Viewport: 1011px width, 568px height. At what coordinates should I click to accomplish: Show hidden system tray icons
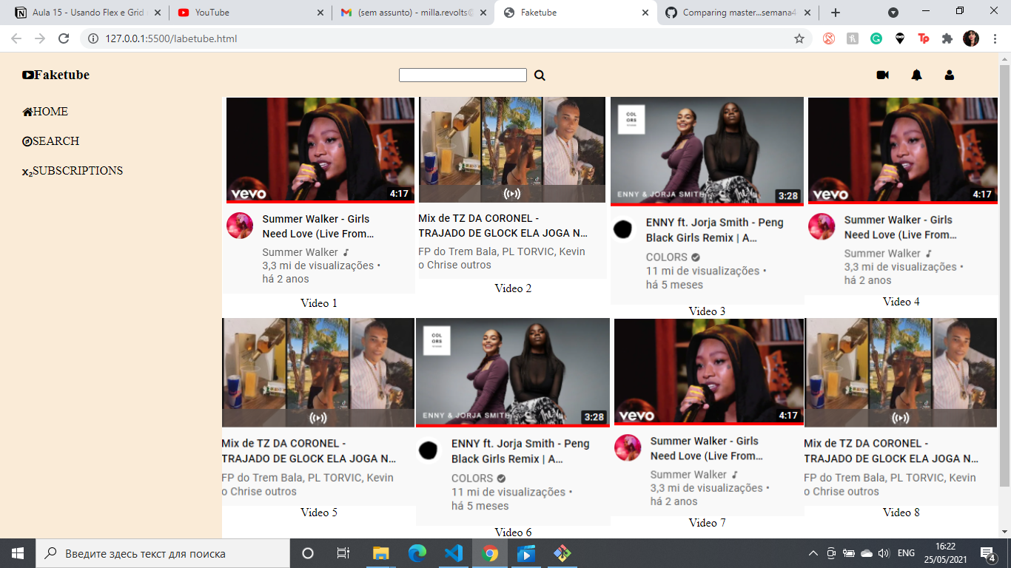pos(813,553)
